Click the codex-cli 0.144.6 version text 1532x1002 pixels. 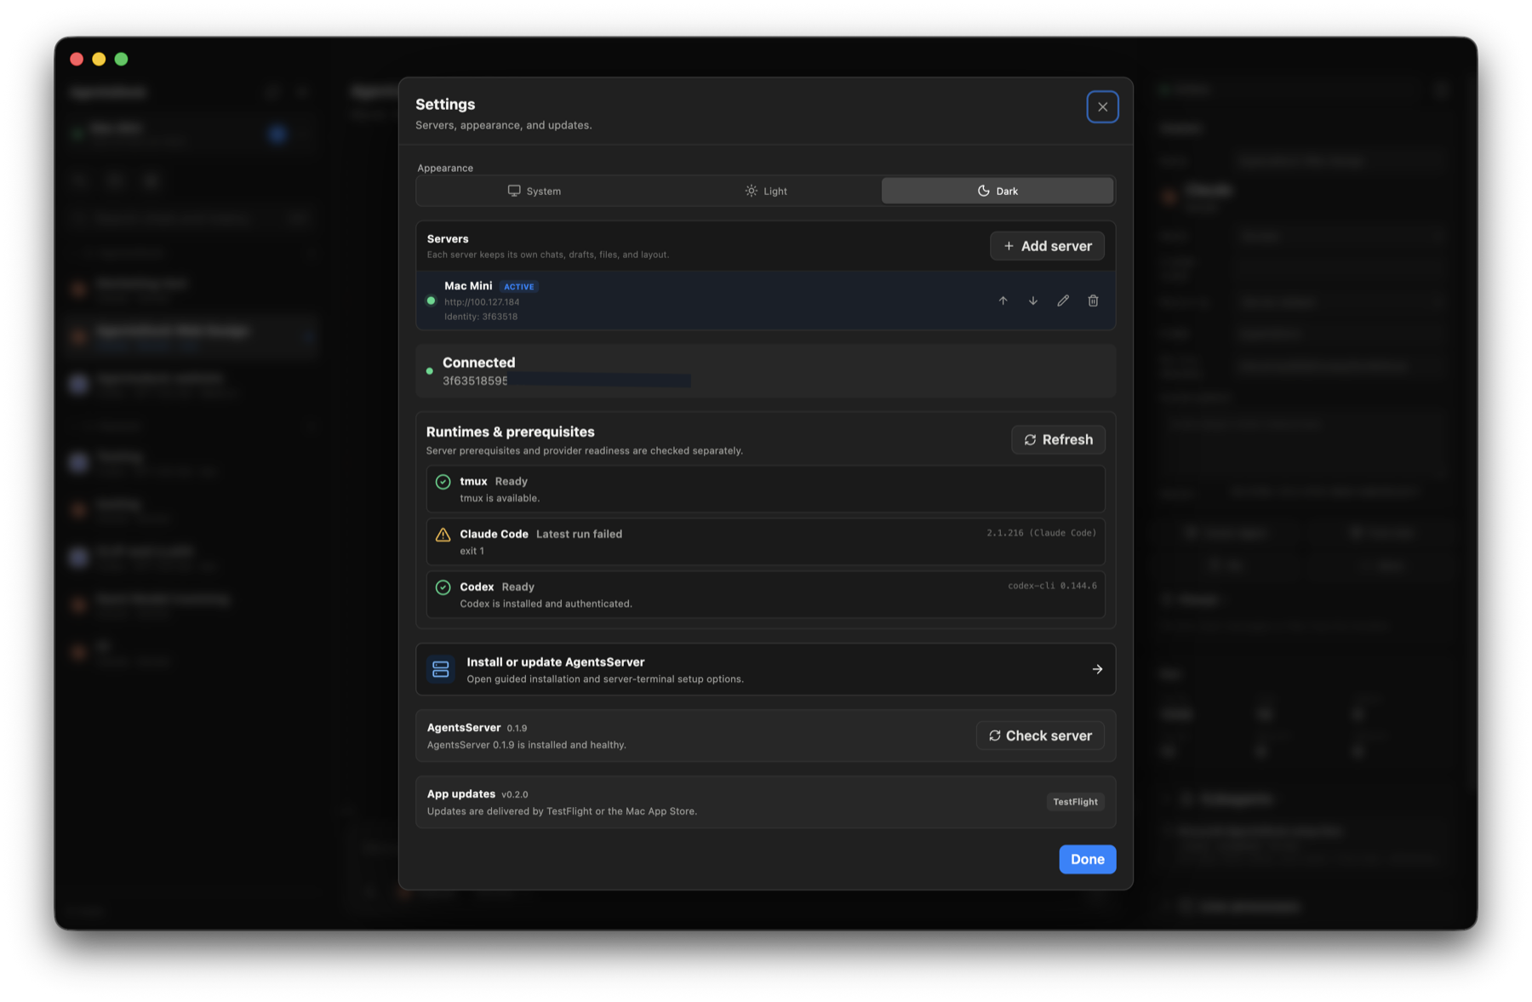[x=1052, y=586]
